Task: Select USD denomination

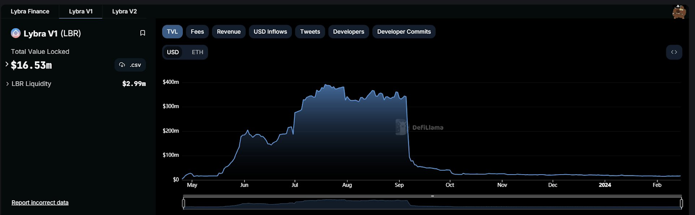Action: [x=173, y=52]
